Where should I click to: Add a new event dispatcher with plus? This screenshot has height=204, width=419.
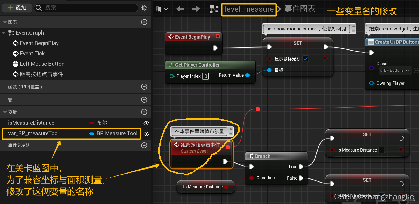144,145
